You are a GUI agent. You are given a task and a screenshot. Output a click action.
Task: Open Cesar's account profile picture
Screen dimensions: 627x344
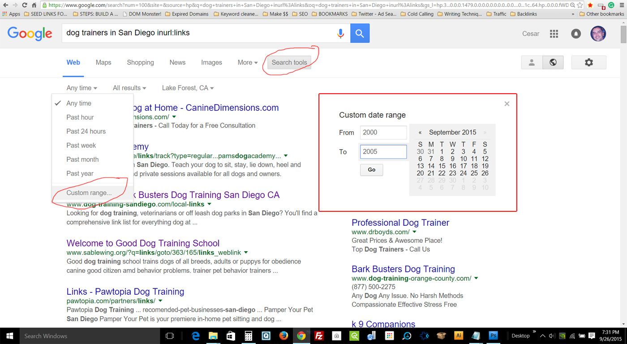point(598,34)
